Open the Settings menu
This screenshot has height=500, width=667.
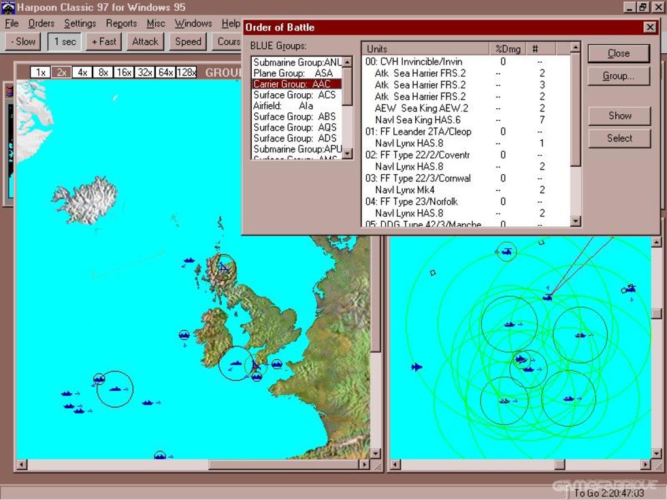point(80,23)
